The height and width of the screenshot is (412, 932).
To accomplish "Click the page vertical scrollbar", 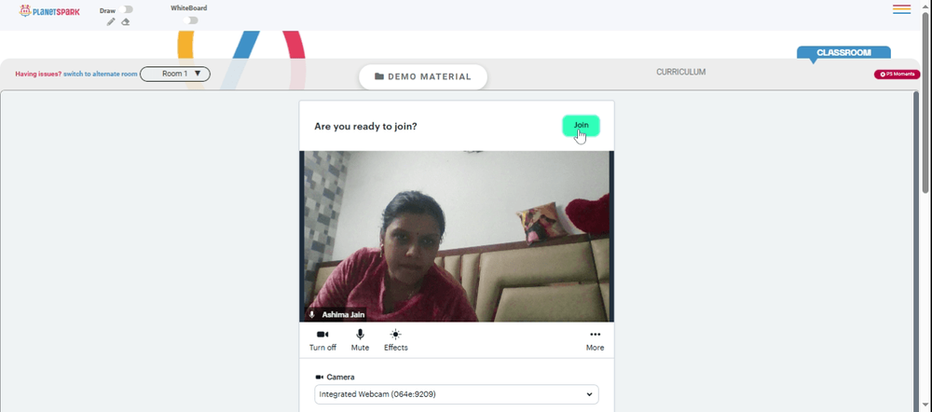I will point(925,101).
